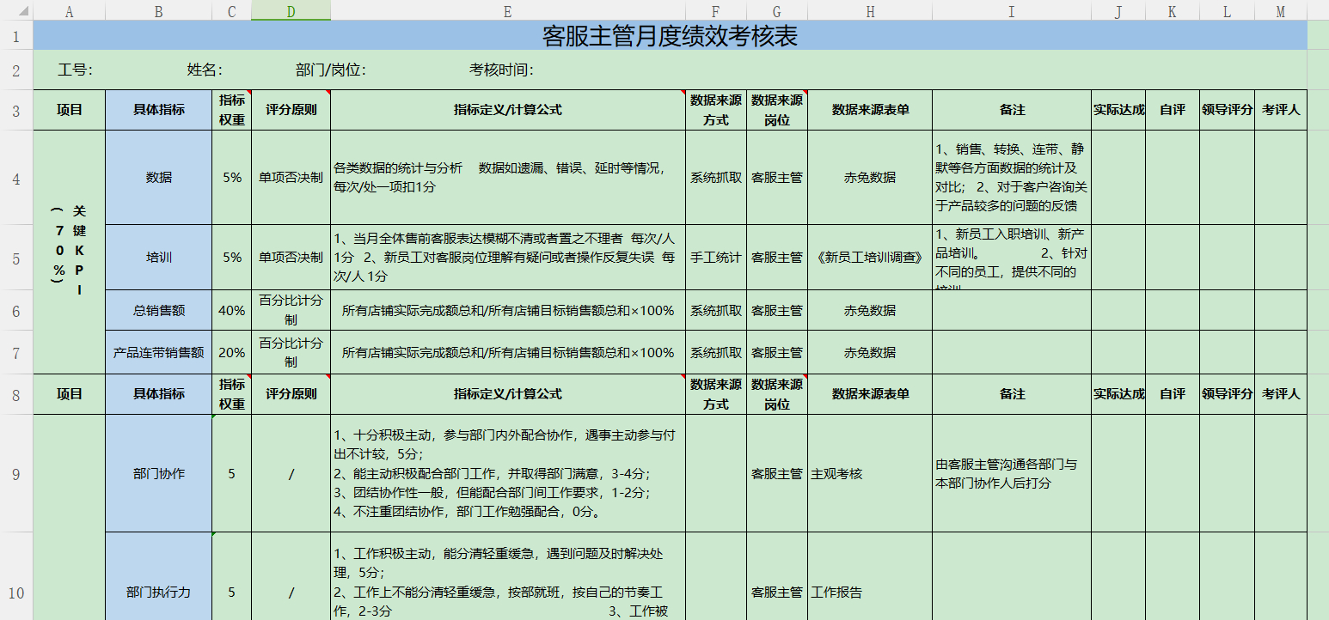Select the 产品连带销售额 cell
1329x620 pixels.
click(158, 352)
